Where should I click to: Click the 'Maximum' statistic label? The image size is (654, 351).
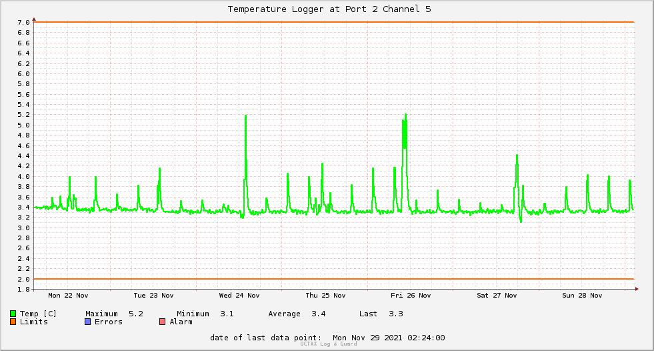101,314
